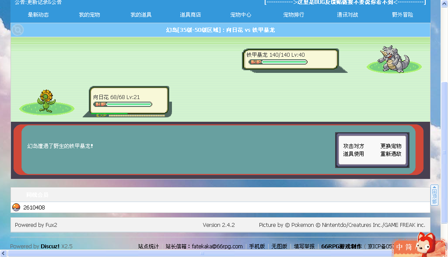Click the 向日花 pet sprite
This screenshot has width=448, height=257.
point(46,101)
